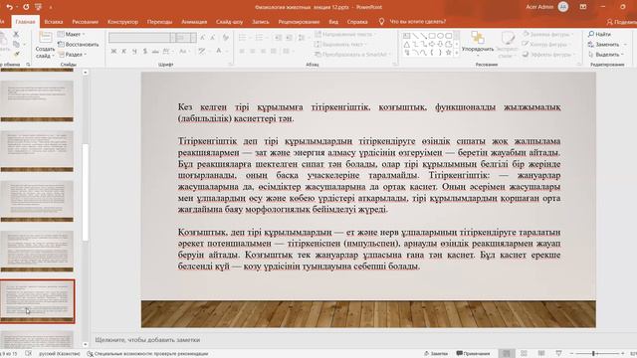637x358 pixels.
Task: Select the oval shape in gallery
Action: coord(440,36)
